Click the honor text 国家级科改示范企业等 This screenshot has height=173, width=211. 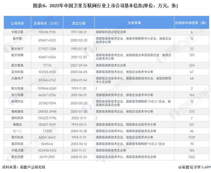[111, 32]
